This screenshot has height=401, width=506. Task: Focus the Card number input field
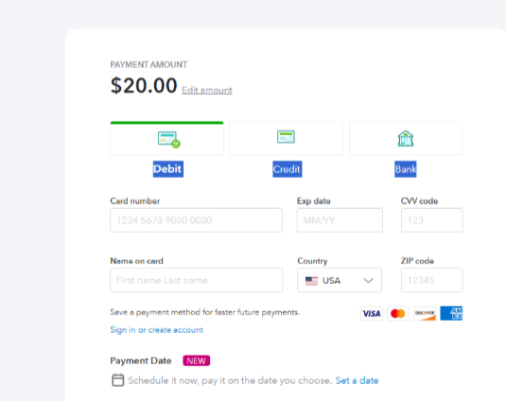pyautogui.click(x=196, y=220)
